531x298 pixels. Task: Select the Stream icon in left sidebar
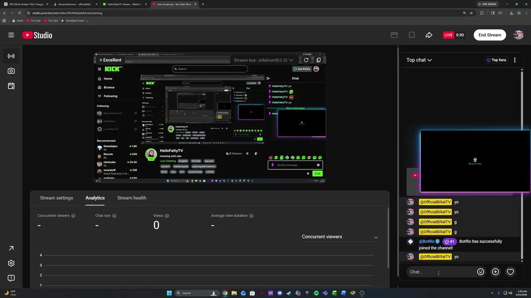(11, 56)
